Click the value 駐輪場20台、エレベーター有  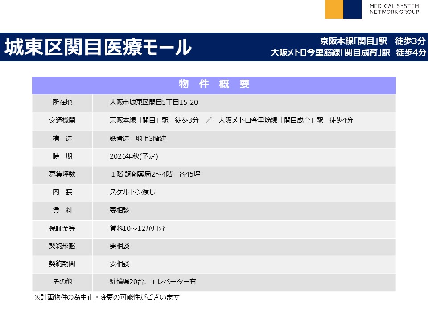[x=153, y=281]
